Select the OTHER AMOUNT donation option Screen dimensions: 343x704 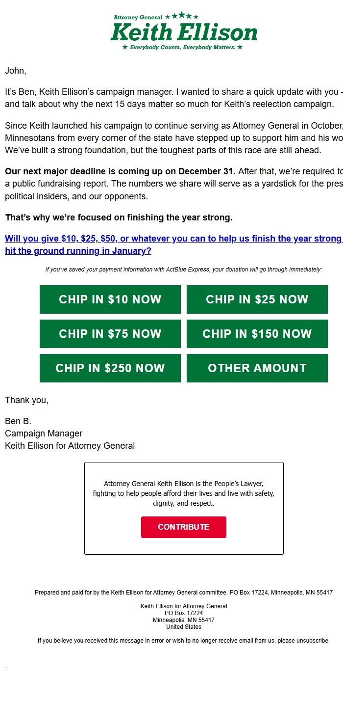[257, 368]
